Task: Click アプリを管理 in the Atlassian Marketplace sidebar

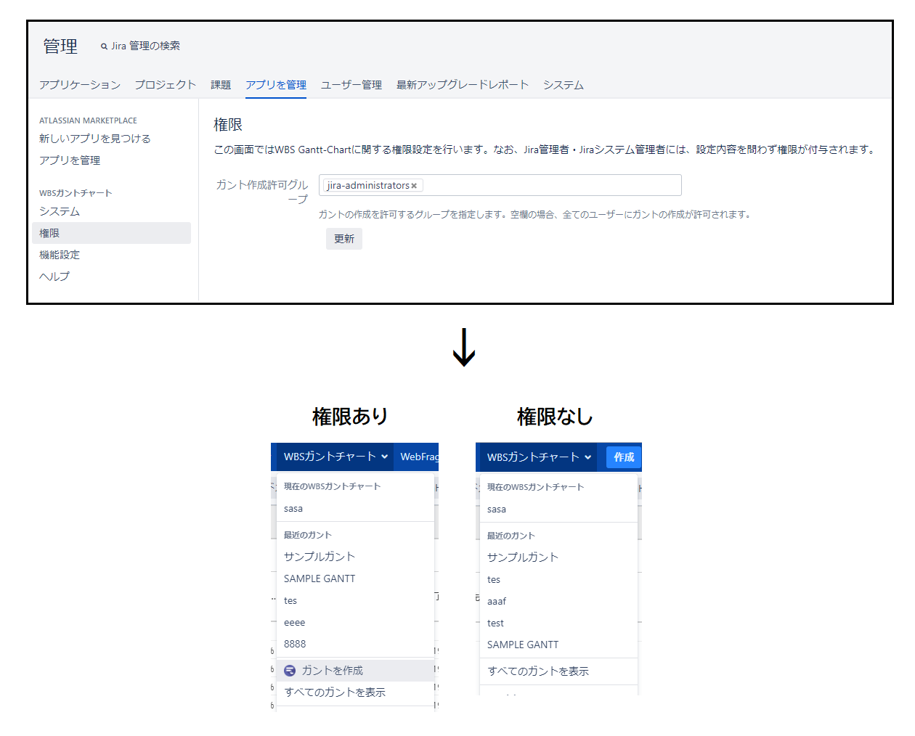Action: [70, 160]
